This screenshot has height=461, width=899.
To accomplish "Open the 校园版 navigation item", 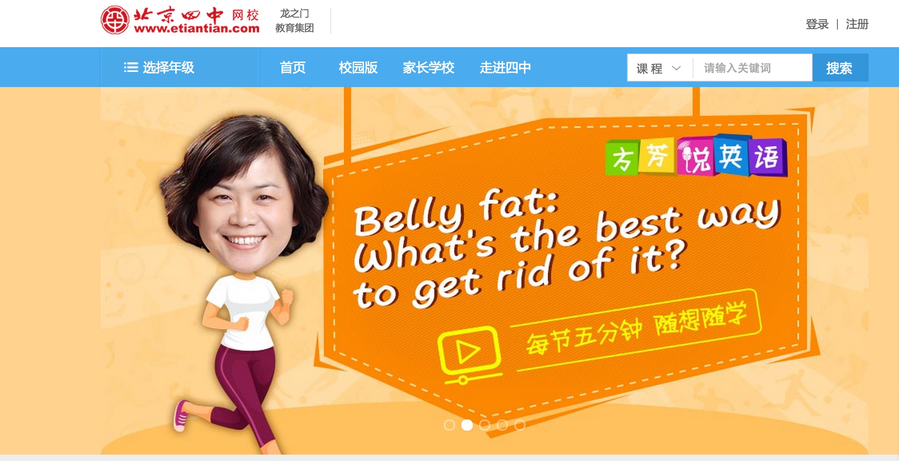I will (358, 68).
